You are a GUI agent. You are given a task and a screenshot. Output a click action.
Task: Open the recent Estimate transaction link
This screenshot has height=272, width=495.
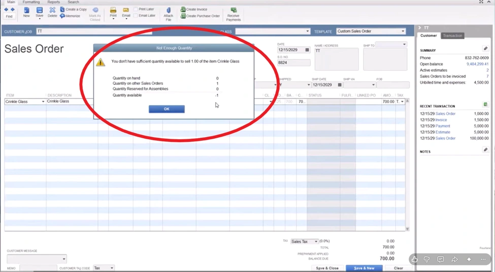click(443, 132)
